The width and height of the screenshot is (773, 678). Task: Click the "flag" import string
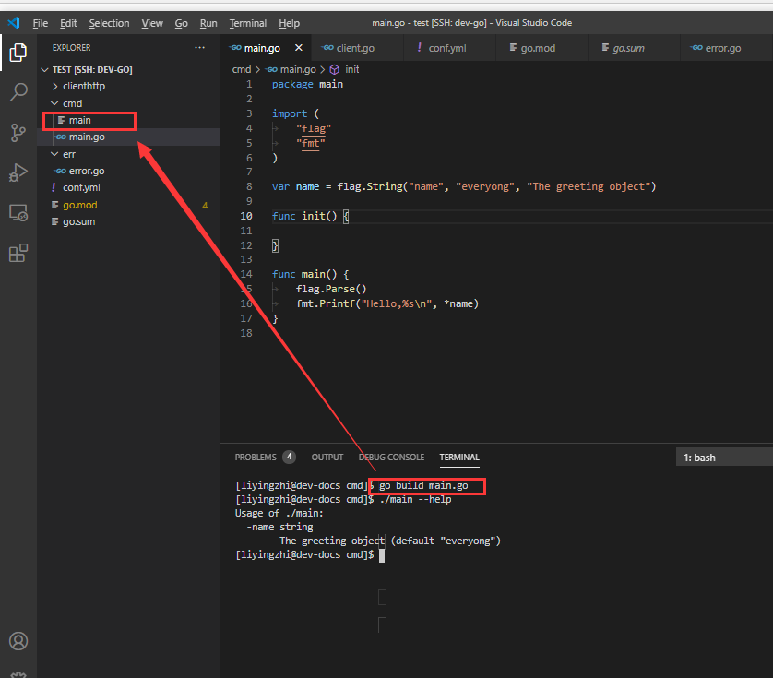[314, 129]
